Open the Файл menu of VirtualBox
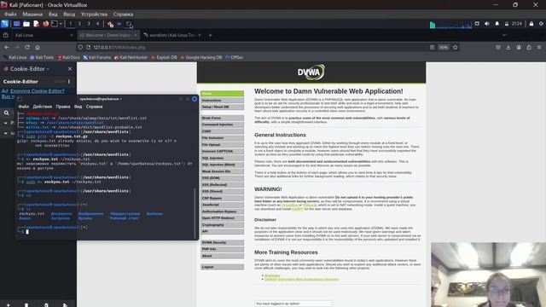Screen dimensions: 546x307 [10, 14]
